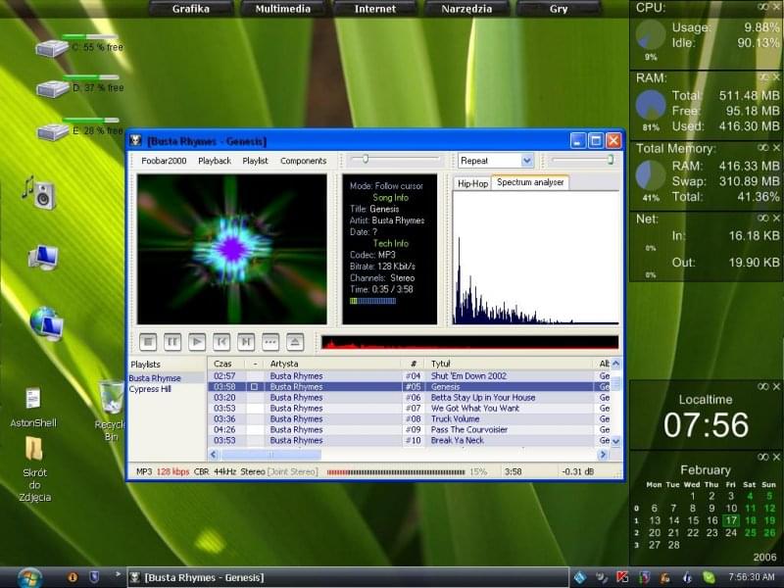Open the computer monitor desktop icon
This screenshot has height=588, width=784.
click(43, 257)
